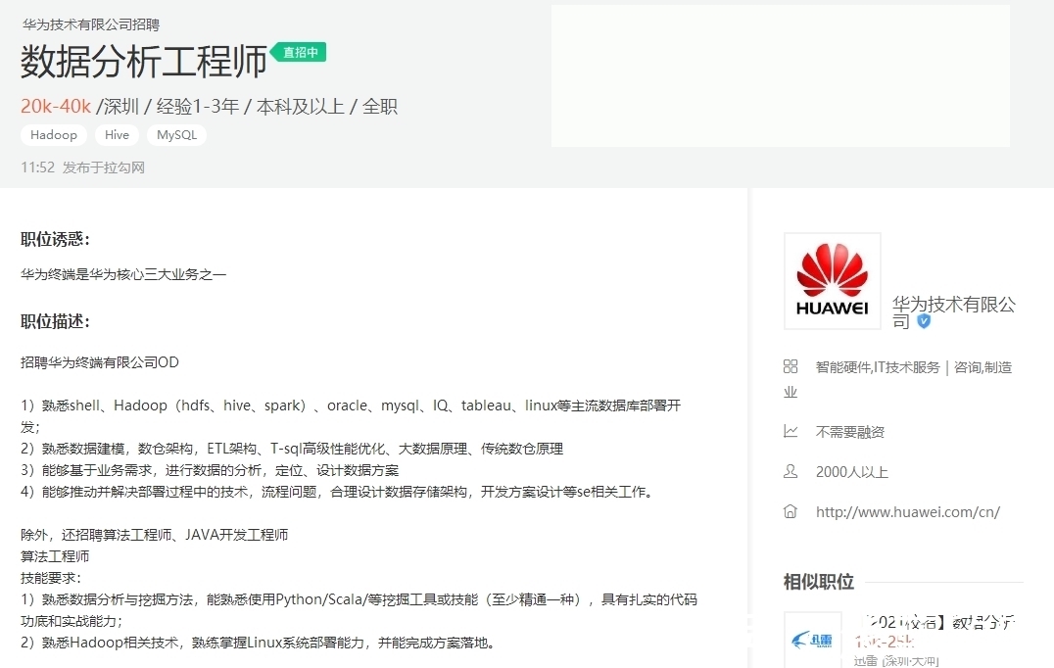Image resolution: width=1054 pixels, height=668 pixels.
Task: Click the 职位诱惑 heading
Action: [x=55, y=239]
